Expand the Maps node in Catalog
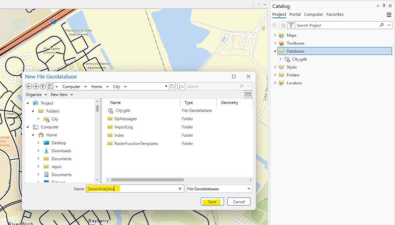Screen dimensions: 395x225 coord(275,35)
